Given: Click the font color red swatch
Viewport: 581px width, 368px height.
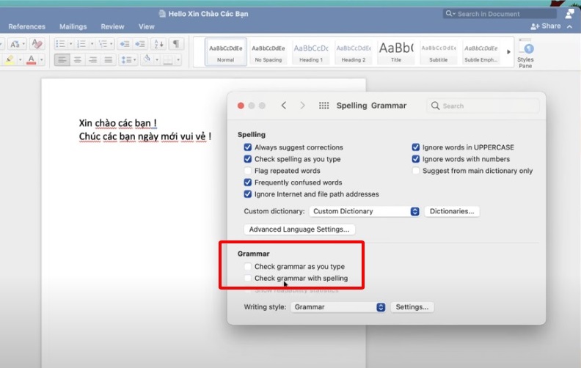Looking at the screenshot, I should (x=32, y=59).
